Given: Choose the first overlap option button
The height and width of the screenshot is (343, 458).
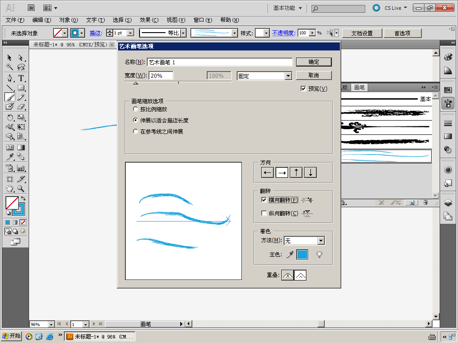Looking at the screenshot, I should pyautogui.click(x=288, y=275).
